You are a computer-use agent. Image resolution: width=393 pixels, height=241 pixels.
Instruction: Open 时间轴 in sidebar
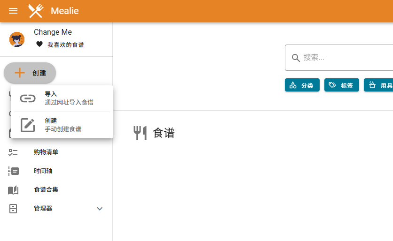point(56,171)
